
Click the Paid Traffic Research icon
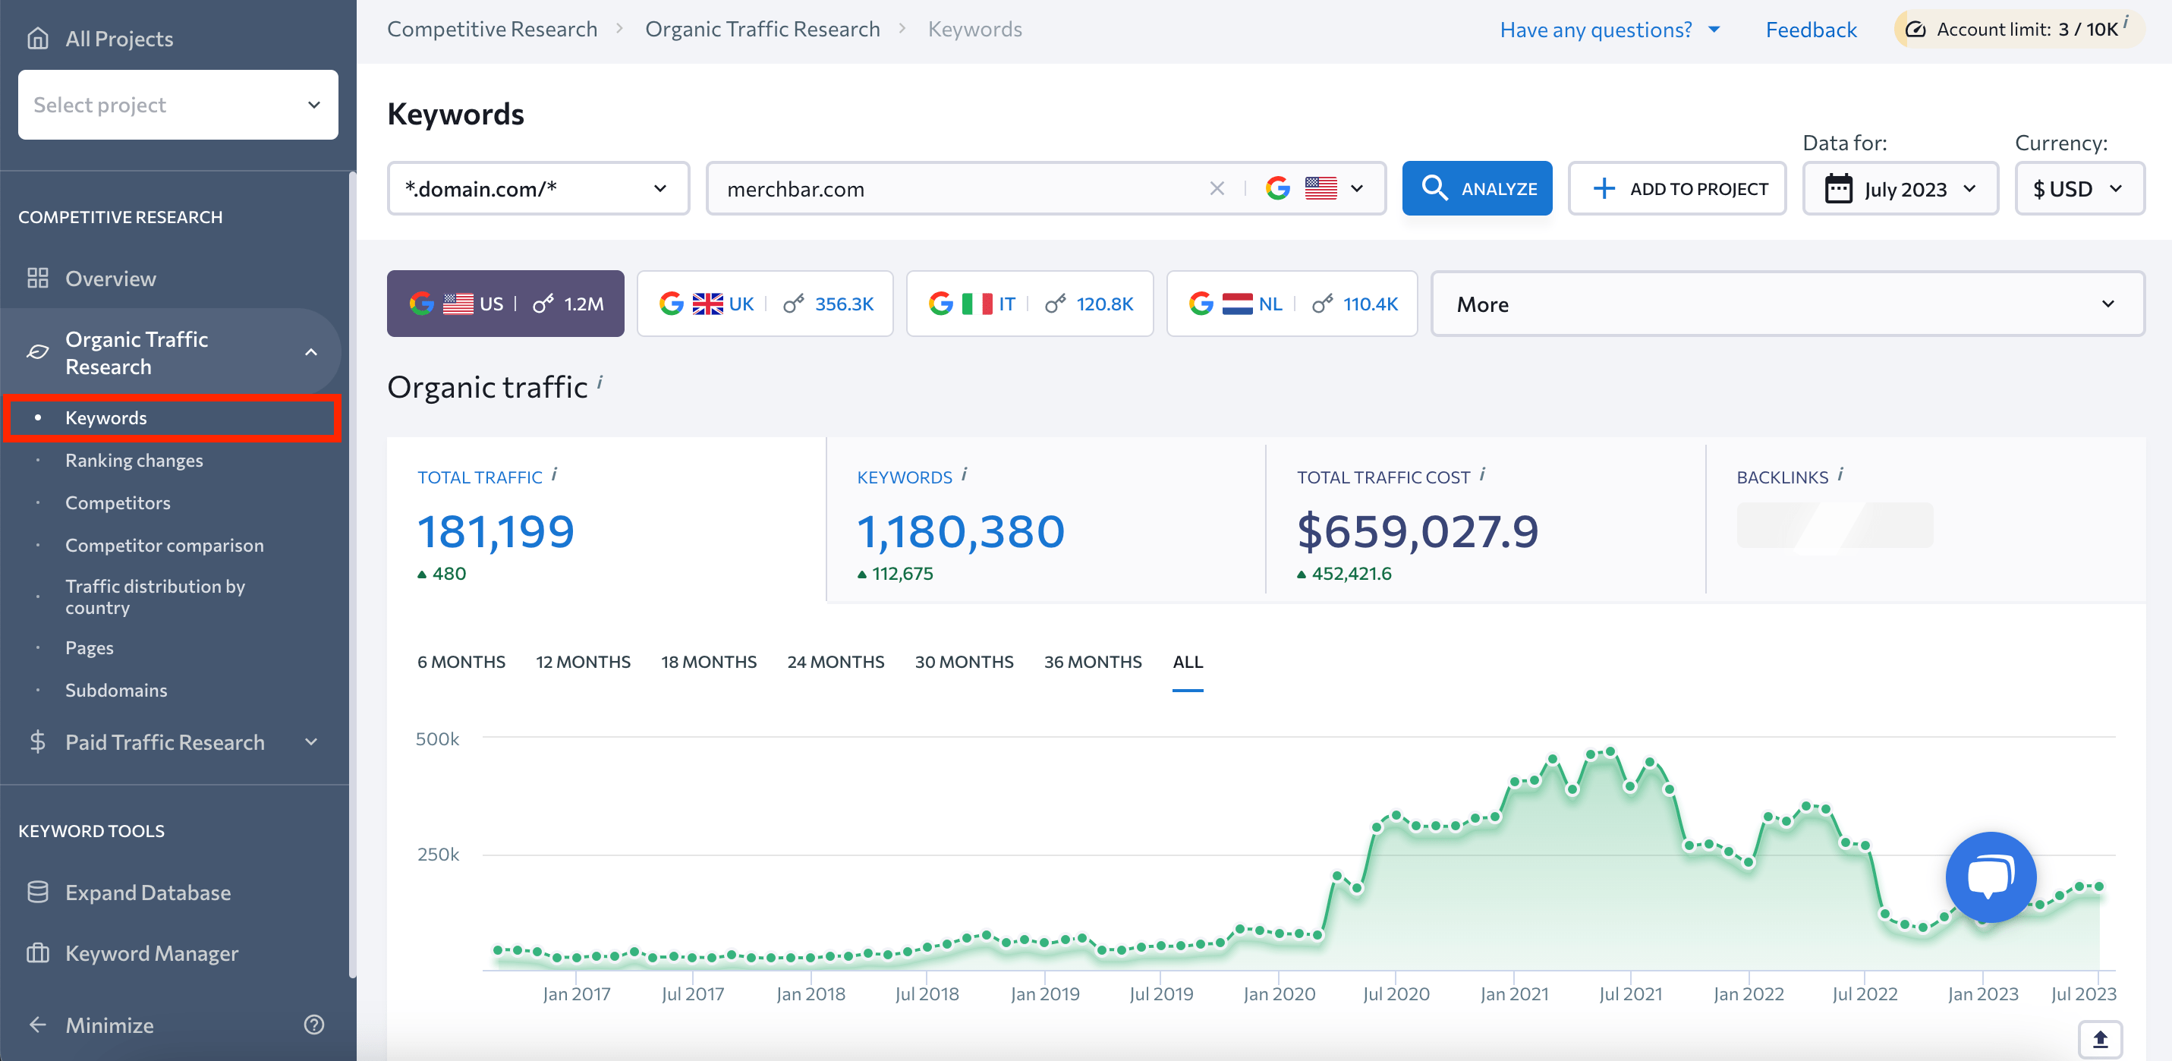[x=37, y=744]
